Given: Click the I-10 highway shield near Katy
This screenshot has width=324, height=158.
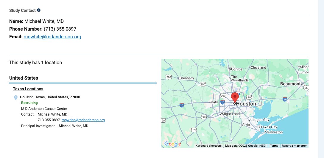Looking at the screenshot, I should click(x=222, y=102).
